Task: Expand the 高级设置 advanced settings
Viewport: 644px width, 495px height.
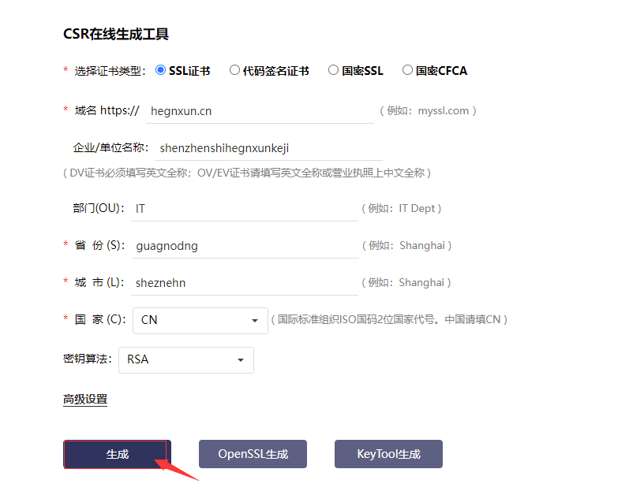Action: [x=84, y=400]
